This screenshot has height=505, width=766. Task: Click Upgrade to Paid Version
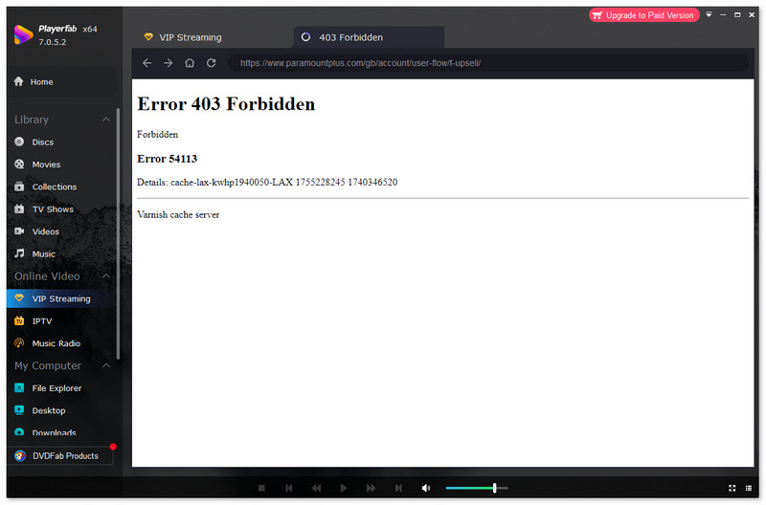click(644, 15)
